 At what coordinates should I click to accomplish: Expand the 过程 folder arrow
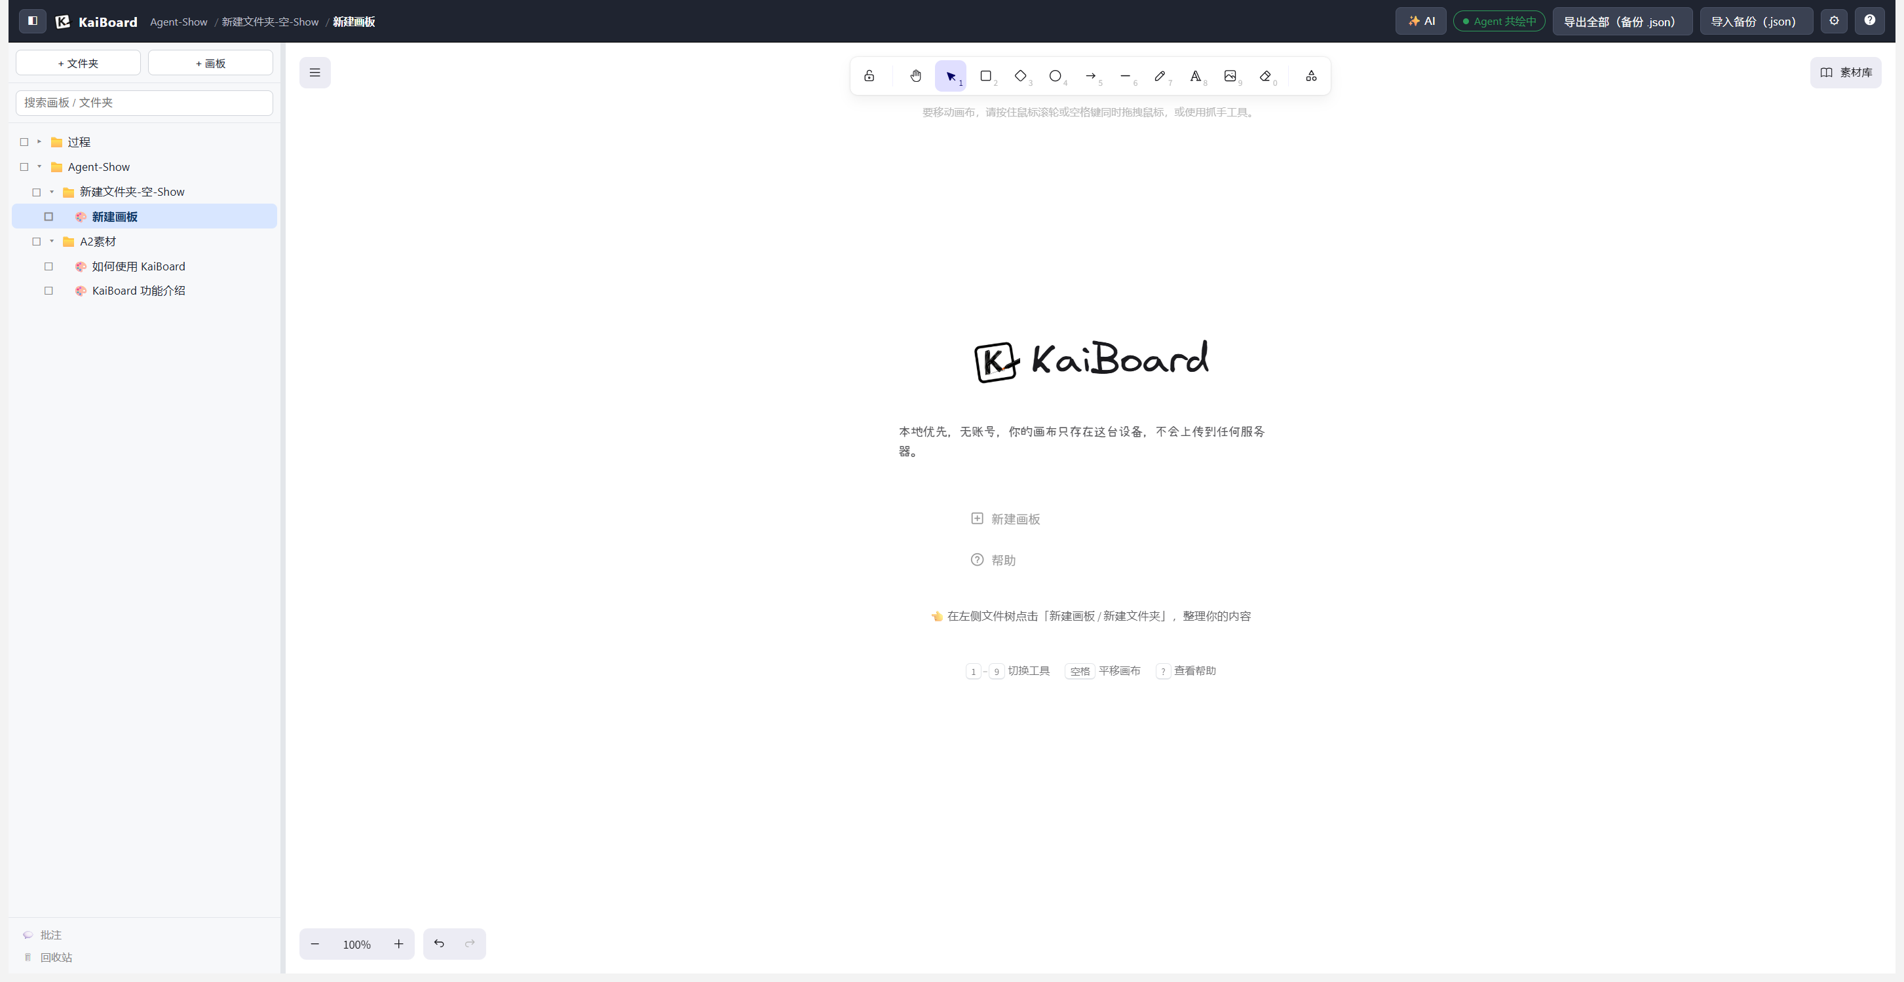(x=39, y=142)
